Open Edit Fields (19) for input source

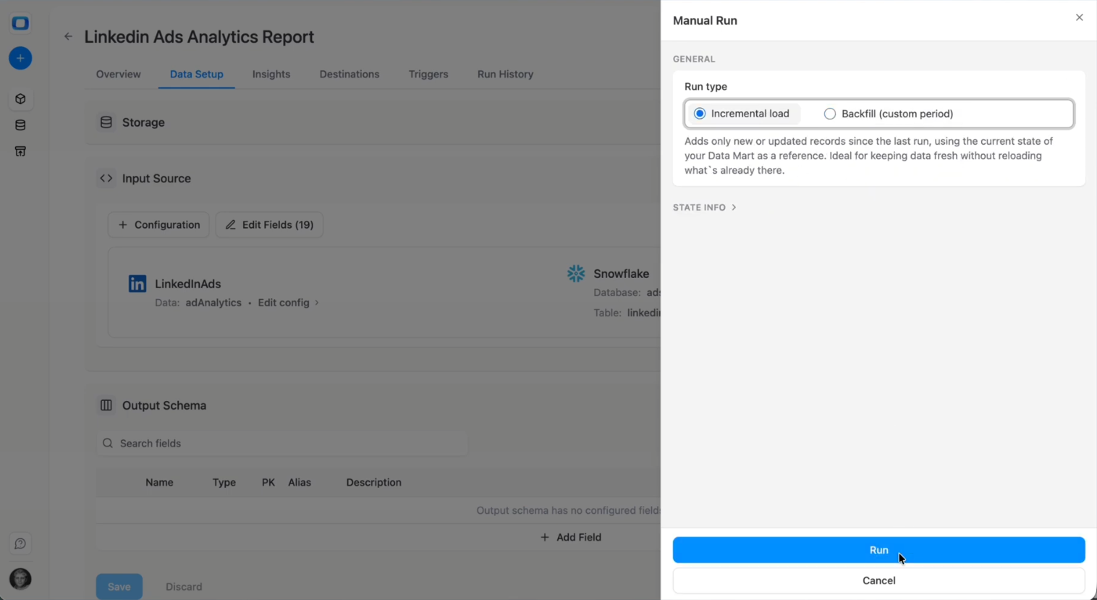[268, 224]
